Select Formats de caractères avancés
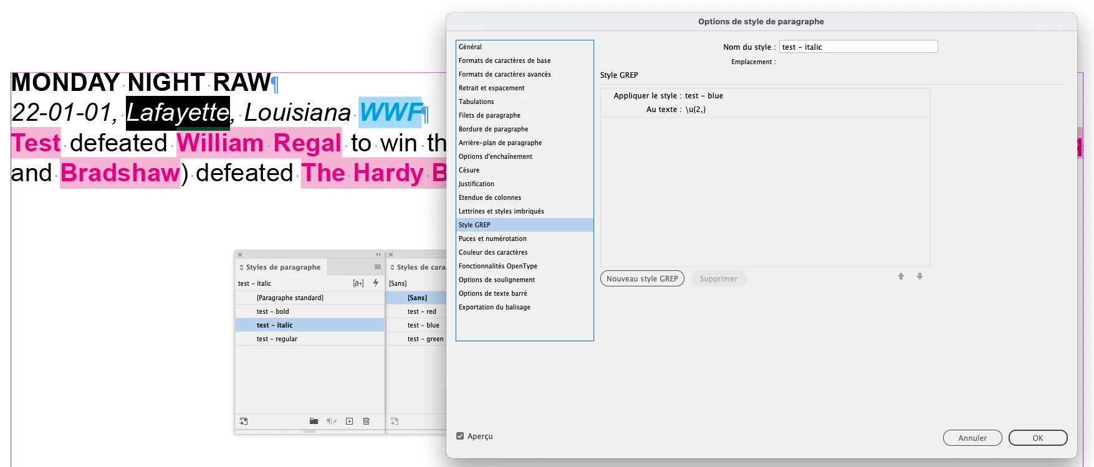 (x=525, y=74)
